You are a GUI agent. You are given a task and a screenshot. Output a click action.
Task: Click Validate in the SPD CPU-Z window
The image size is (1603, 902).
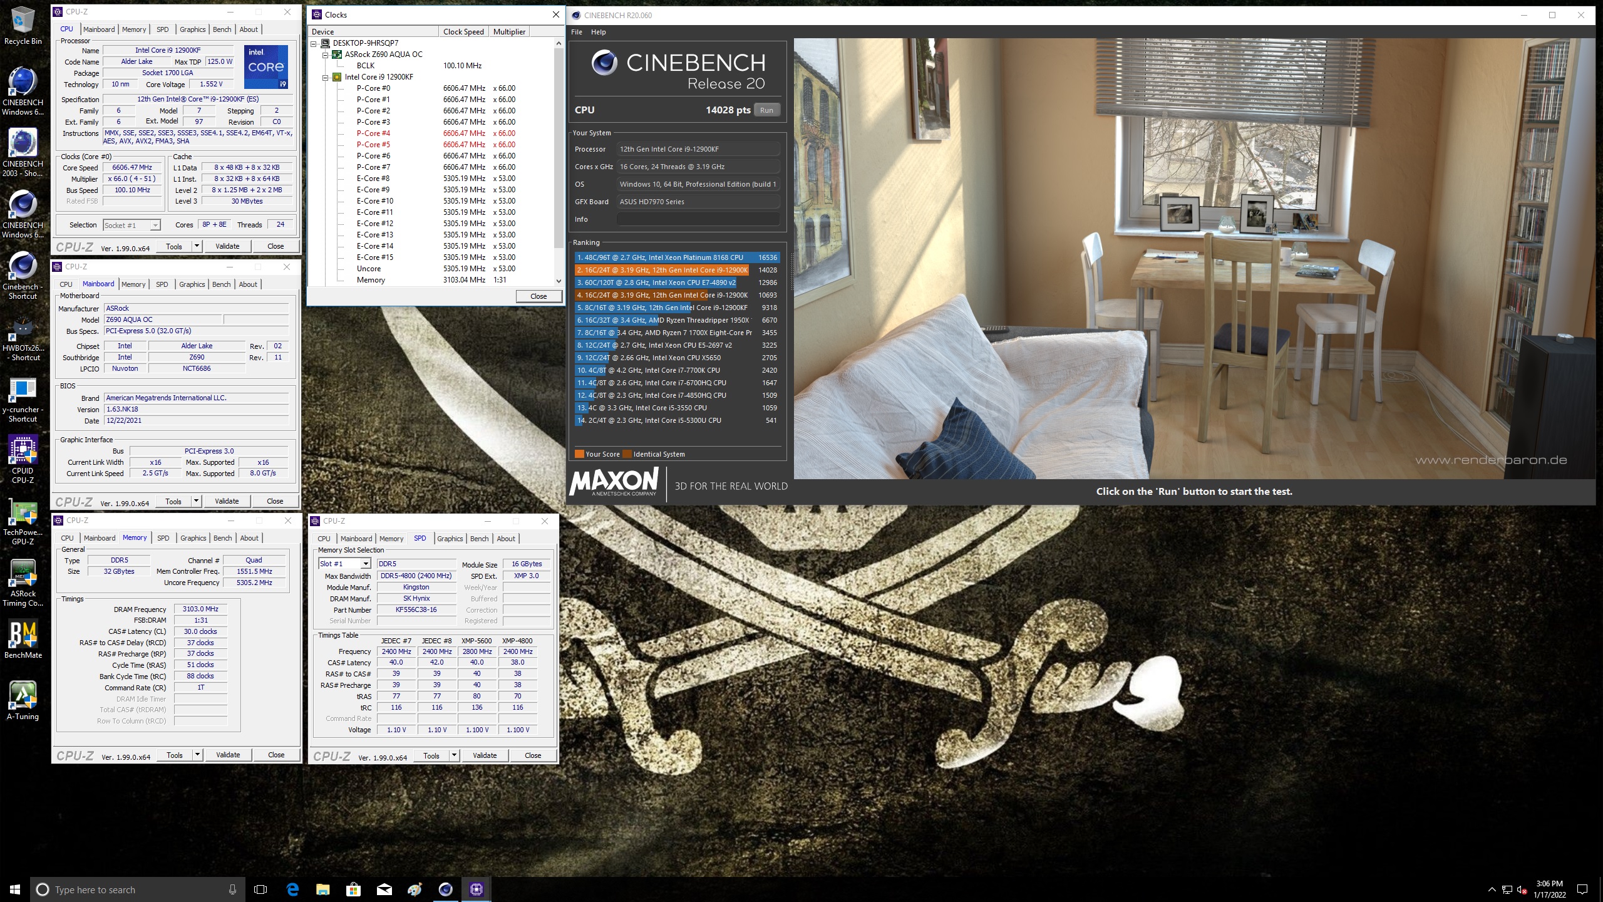point(485,755)
